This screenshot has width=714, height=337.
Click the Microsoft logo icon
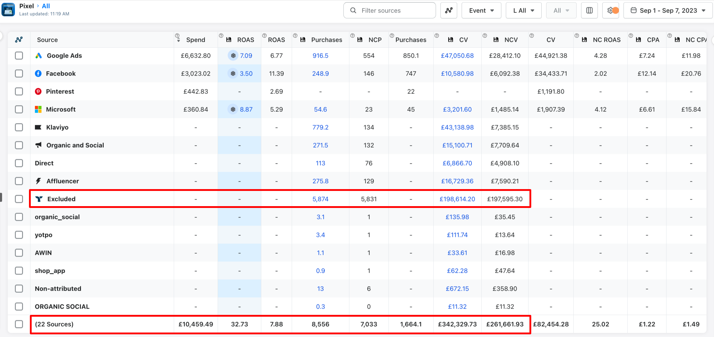point(38,109)
